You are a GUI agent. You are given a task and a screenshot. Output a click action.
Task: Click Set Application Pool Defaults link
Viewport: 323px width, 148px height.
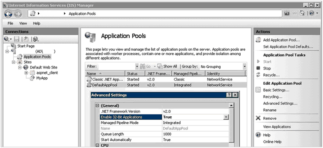(288, 47)
